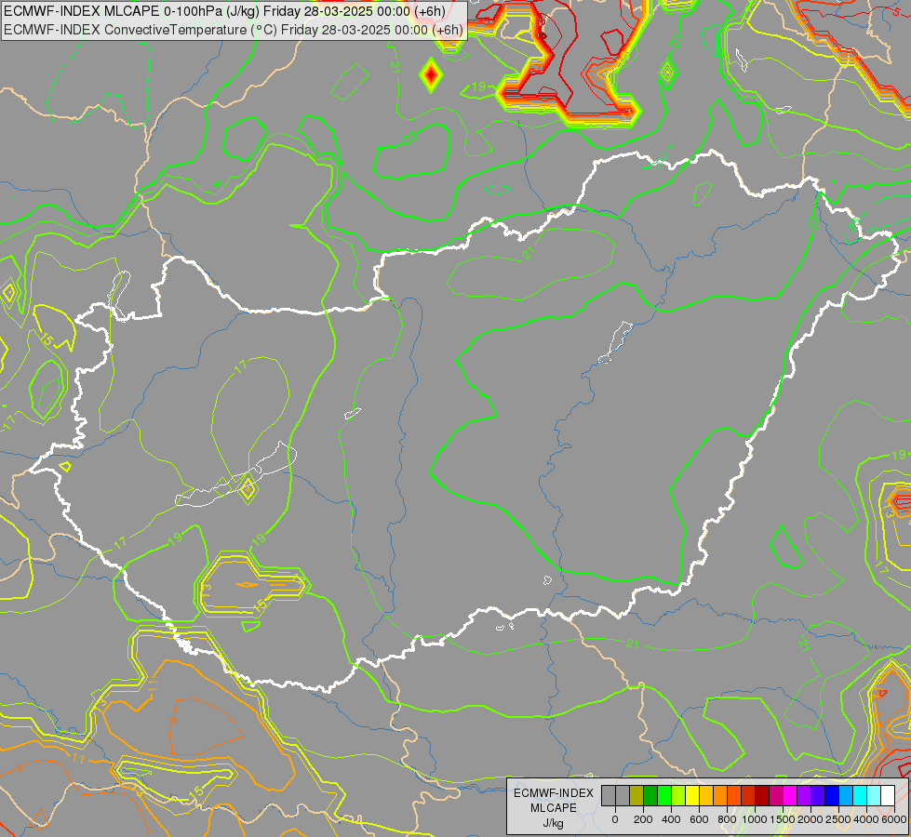Pick the yellow-green legend swatch

pos(678,796)
